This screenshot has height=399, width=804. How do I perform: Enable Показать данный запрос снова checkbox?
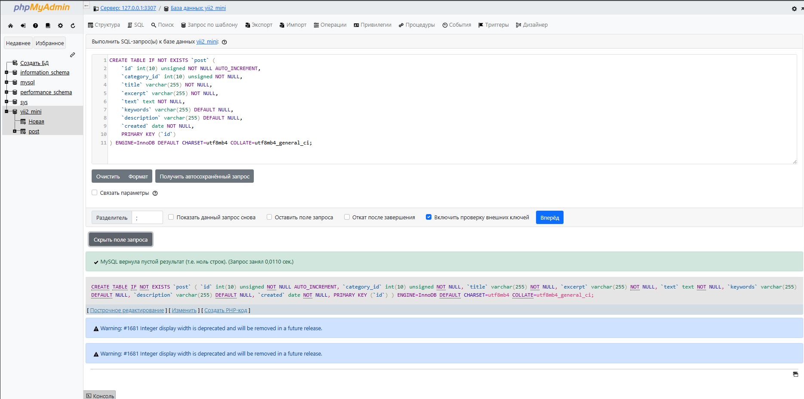pos(171,217)
